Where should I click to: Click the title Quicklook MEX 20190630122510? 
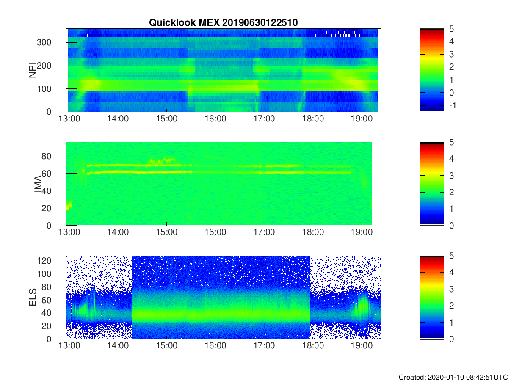(224, 23)
